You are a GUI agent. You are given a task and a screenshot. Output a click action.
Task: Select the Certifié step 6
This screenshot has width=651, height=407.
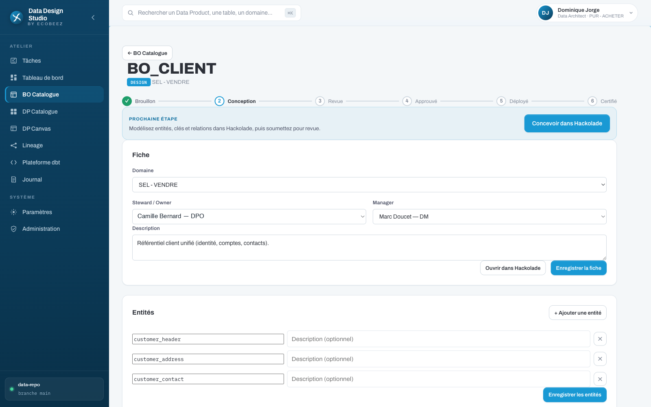point(603,101)
